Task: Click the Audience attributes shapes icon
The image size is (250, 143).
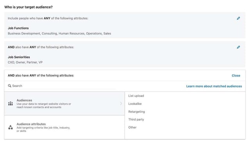Action: 11,127
